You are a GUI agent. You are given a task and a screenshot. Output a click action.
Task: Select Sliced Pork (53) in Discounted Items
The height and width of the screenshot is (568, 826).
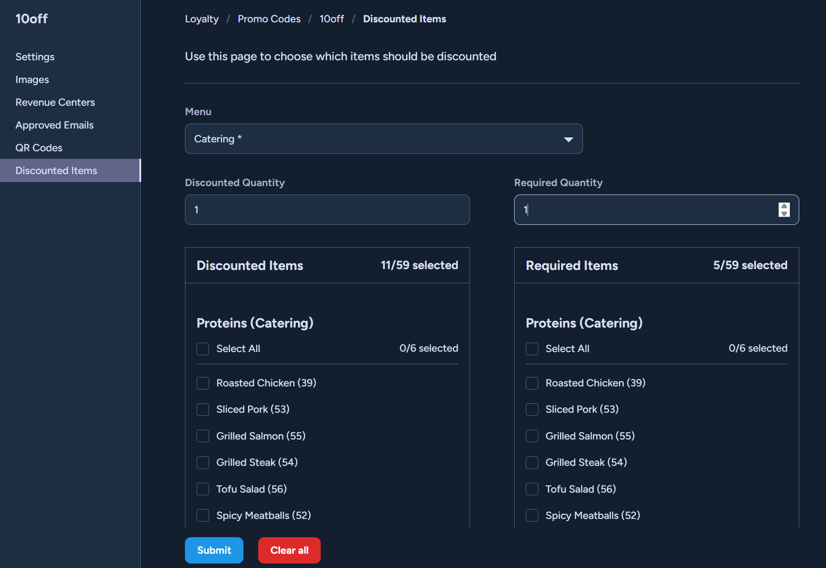tap(203, 410)
